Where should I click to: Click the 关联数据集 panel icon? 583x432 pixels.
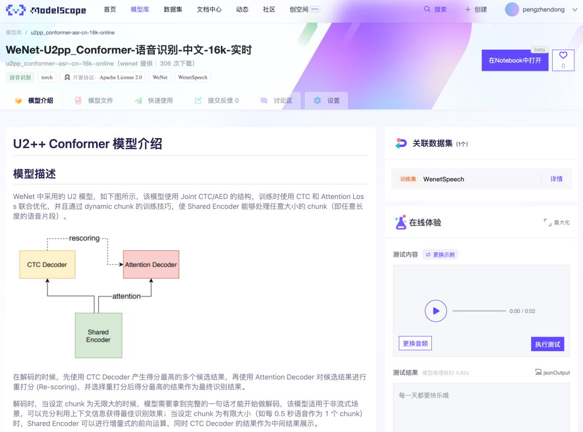click(x=401, y=143)
